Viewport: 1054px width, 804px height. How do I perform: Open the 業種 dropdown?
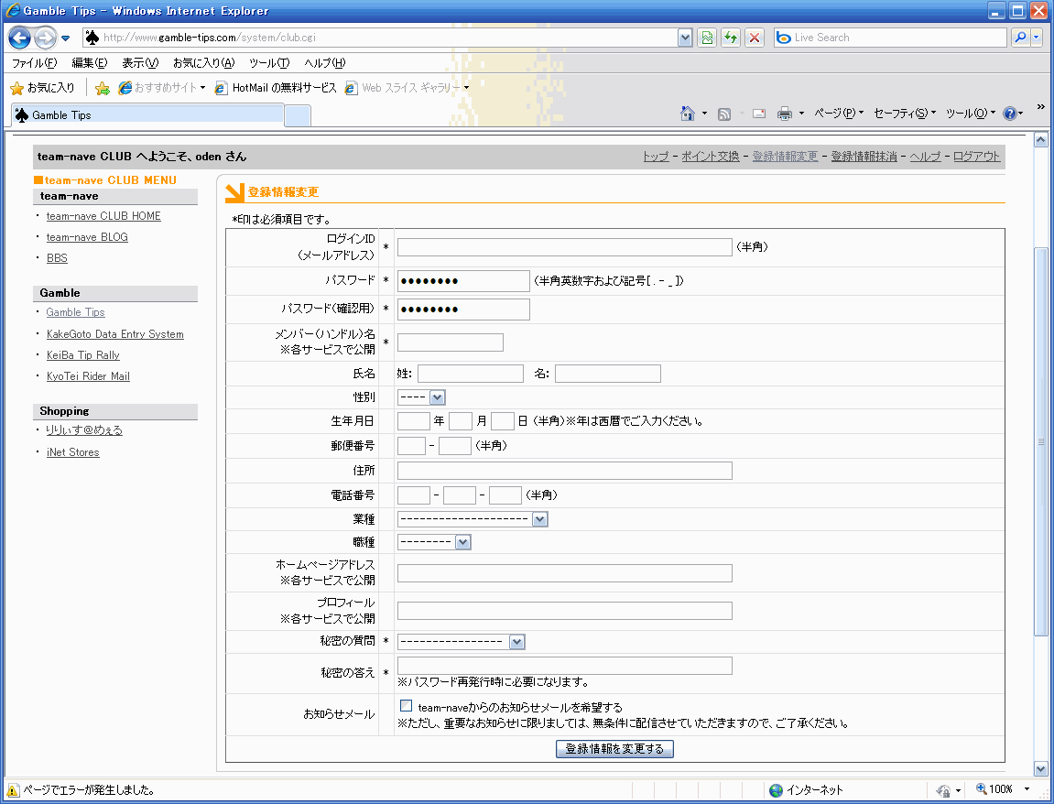473,519
